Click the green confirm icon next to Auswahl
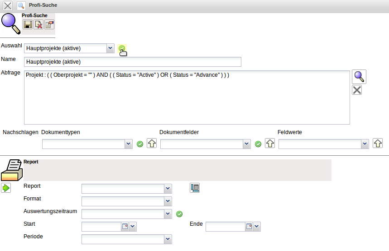Viewport: 389px width, 251px height. 121,48
